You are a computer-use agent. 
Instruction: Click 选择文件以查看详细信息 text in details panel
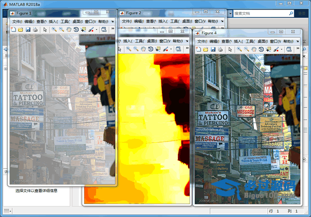[37, 191]
